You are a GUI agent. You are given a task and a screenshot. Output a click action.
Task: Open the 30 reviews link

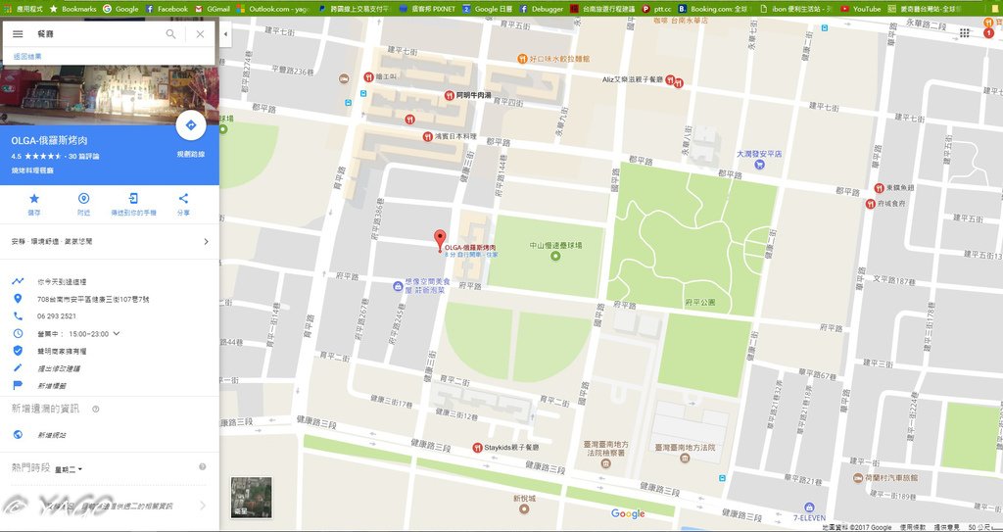click(84, 156)
